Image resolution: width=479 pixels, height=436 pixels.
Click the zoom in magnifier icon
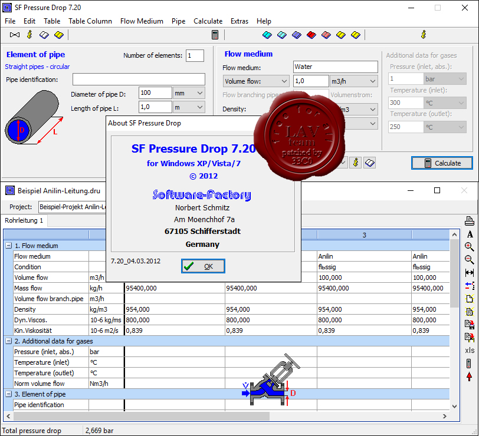click(x=469, y=246)
